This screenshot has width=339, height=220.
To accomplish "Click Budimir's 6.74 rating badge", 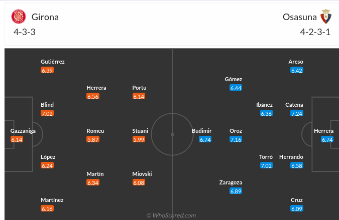I will click(x=205, y=140).
